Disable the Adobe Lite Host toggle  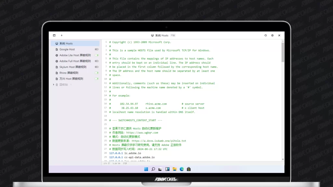tap(97, 55)
